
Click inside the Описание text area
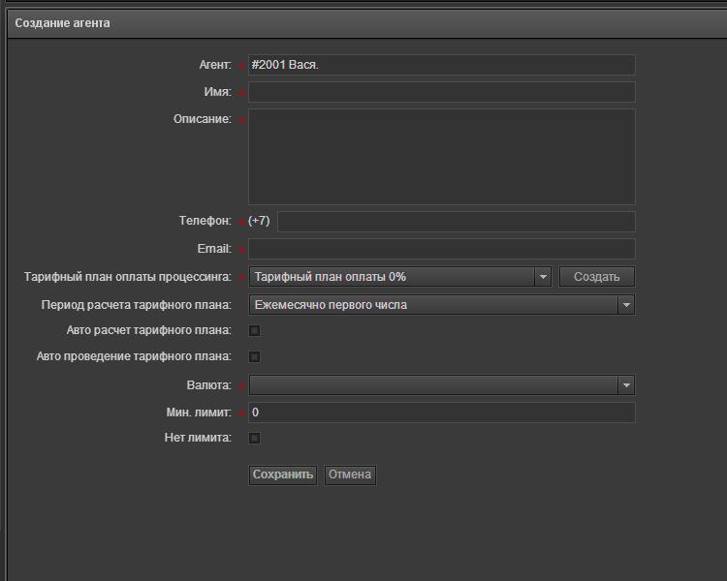441,156
